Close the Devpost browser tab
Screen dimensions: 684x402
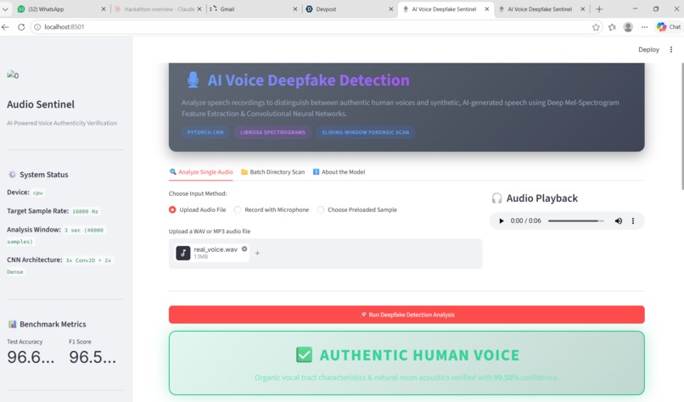(391, 8)
